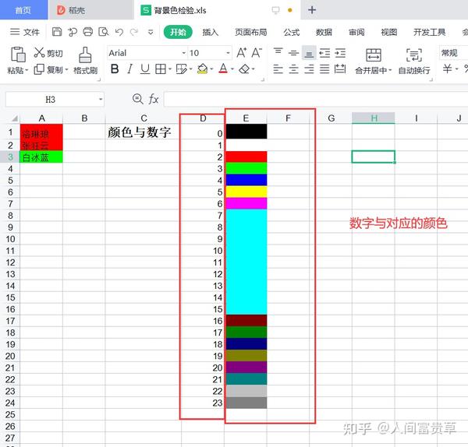This screenshot has width=468, height=447.
Task: Open the number format dropdown 常规
Action: 454,53
